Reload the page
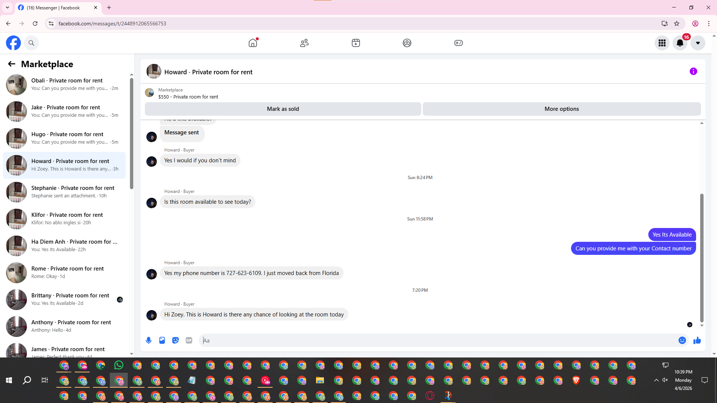The image size is (717, 403). click(35, 24)
